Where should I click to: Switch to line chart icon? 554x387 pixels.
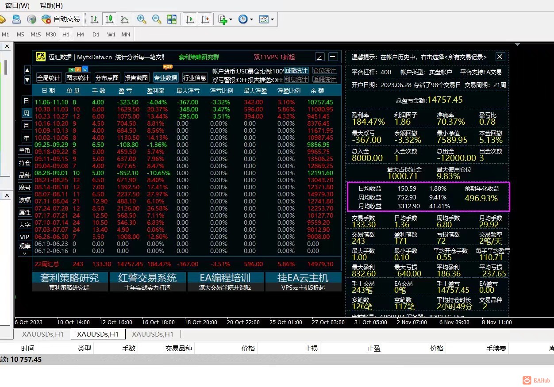point(124,19)
